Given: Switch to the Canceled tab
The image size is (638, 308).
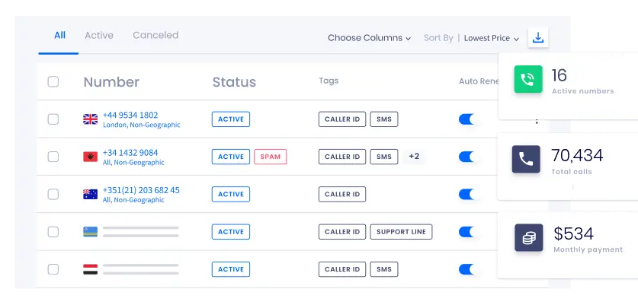Looking at the screenshot, I should coord(155,35).
